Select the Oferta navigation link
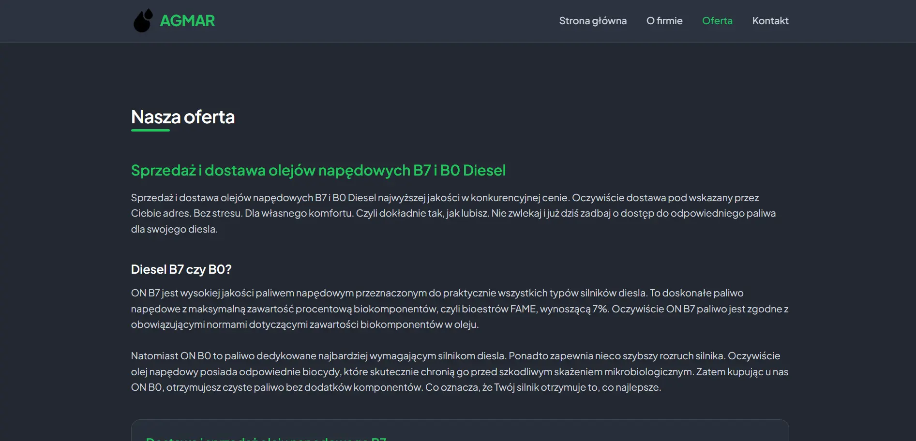This screenshot has height=441, width=916. [717, 21]
